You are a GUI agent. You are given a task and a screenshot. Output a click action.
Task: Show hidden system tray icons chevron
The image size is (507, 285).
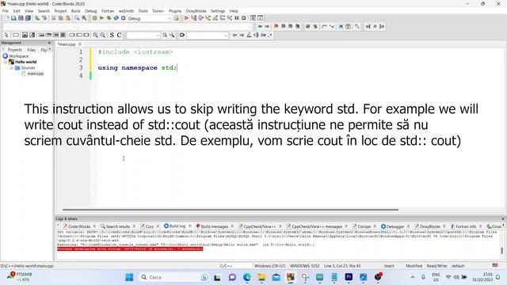click(x=413, y=277)
